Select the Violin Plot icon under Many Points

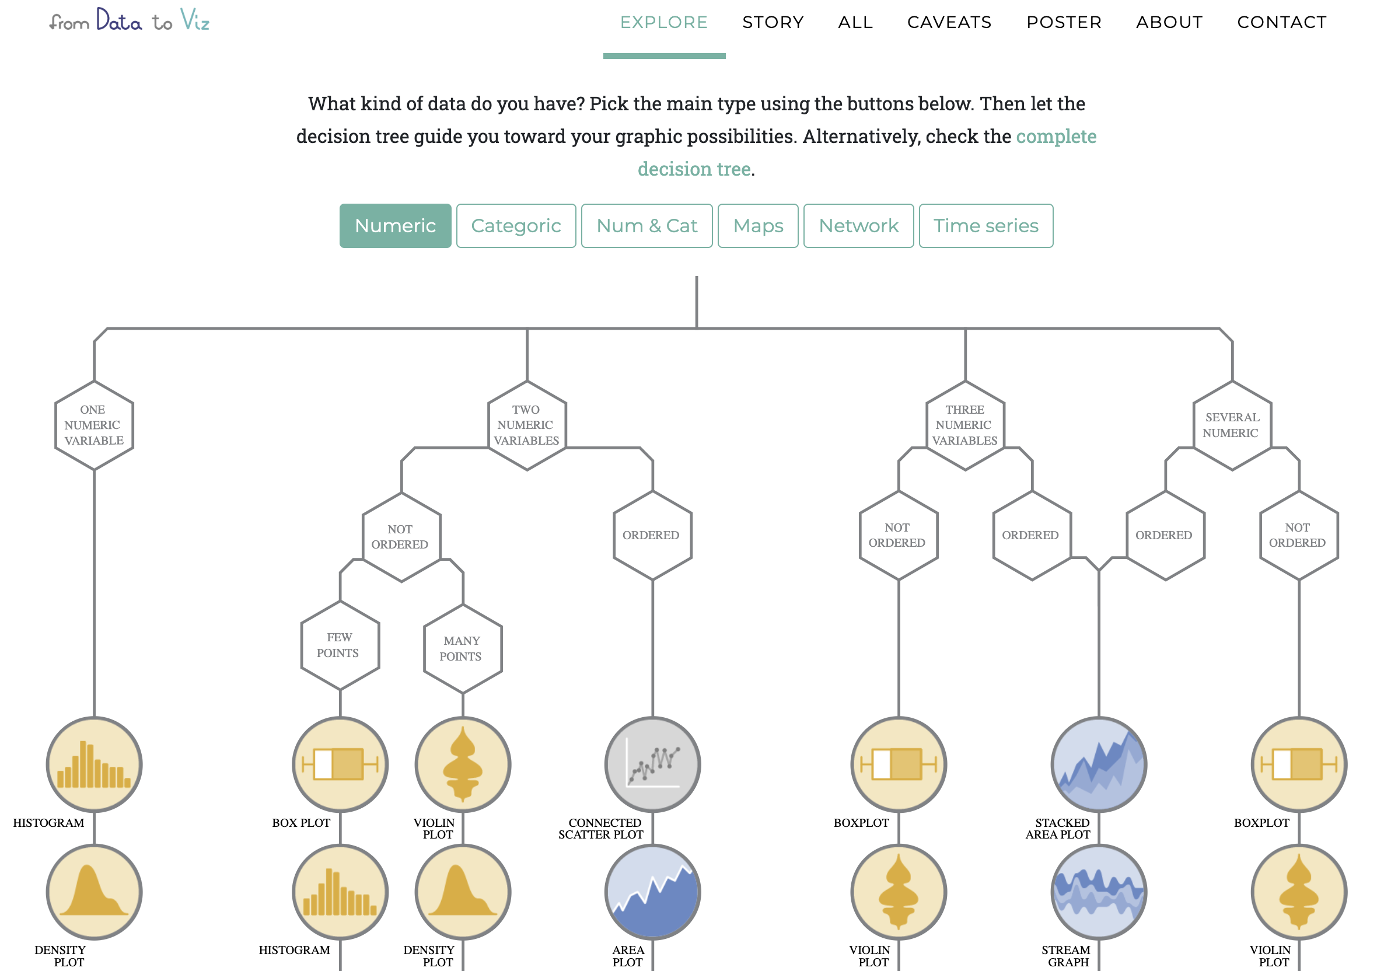tap(462, 764)
